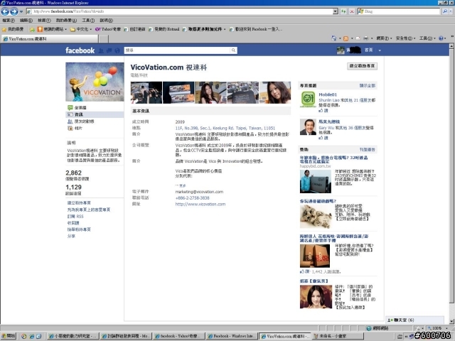Click the 2,862 likes count
The height and width of the screenshot is (341, 455).
coord(73,173)
